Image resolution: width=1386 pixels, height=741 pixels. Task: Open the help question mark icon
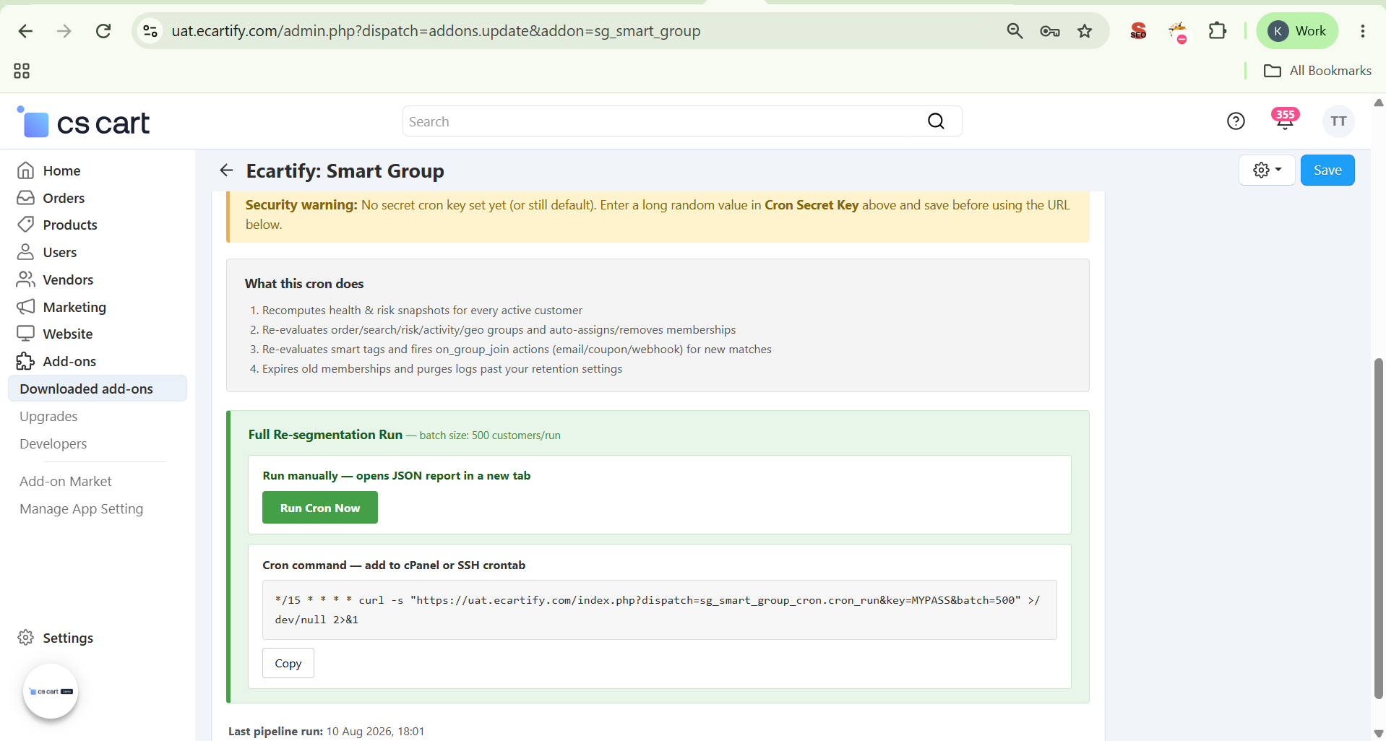pyautogui.click(x=1236, y=121)
